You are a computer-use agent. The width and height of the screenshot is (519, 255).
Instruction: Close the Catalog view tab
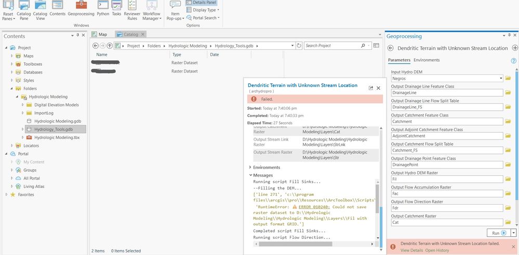coord(143,34)
